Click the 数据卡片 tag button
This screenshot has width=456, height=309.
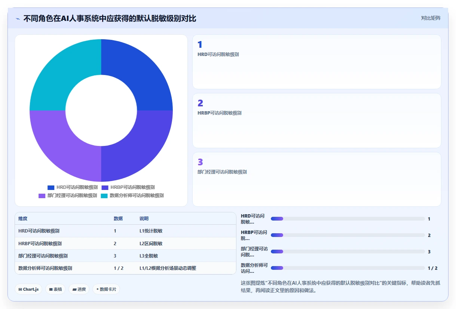(x=106, y=289)
